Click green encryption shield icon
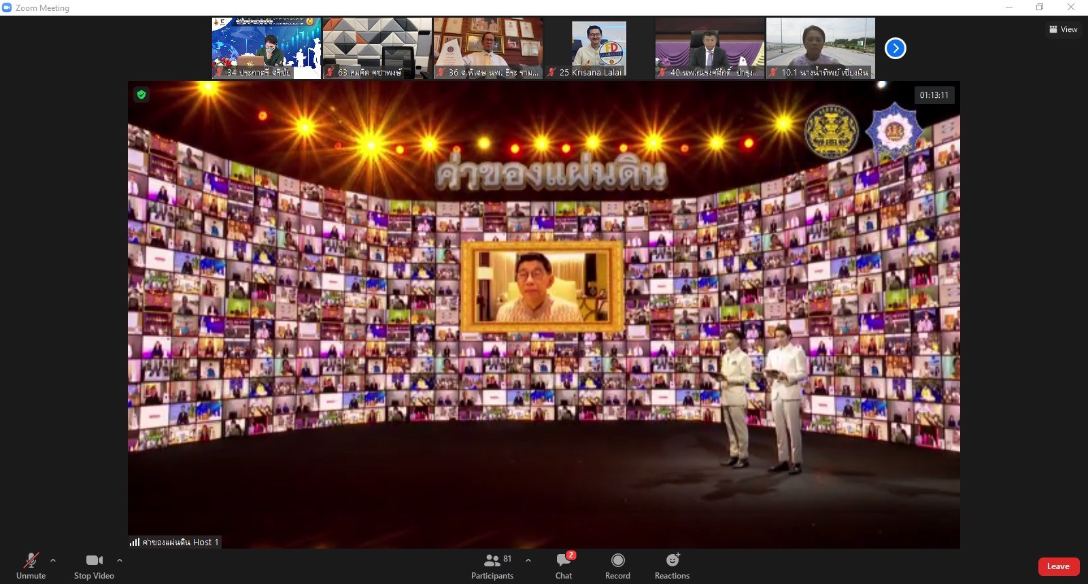Image resolution: width=1088 pixels, height=584 pixels. (x=141, y=95)
